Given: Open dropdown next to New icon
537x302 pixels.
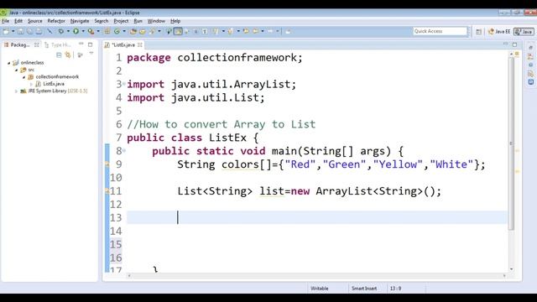Looking at the screenshot, I should [x=13, y=31].
